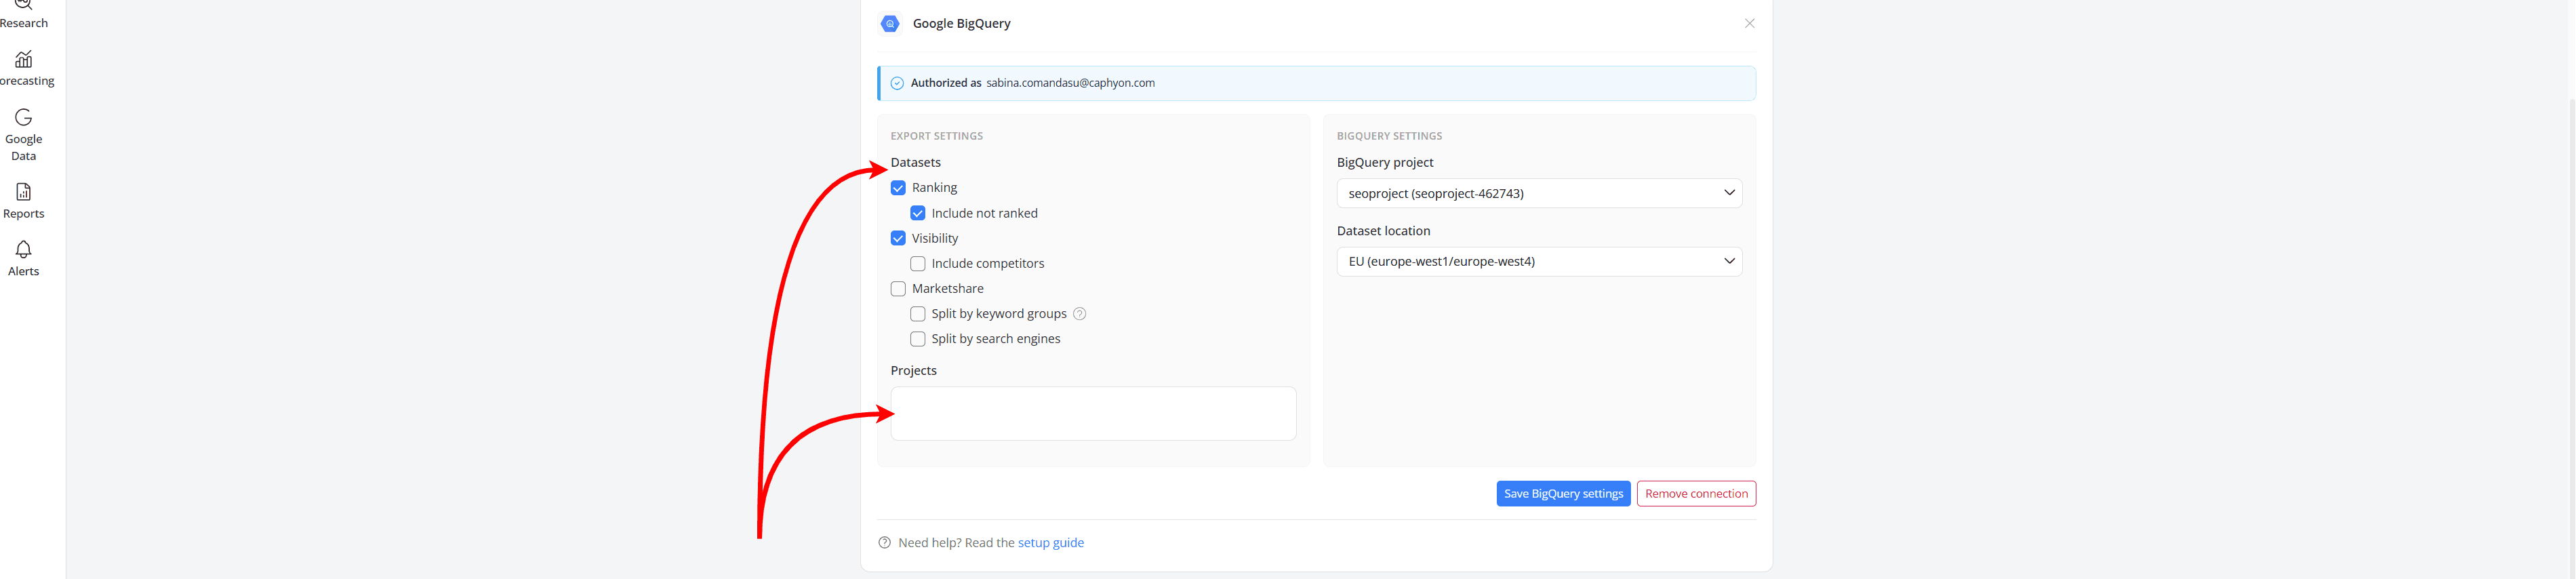
Task: Check Split by search engines
Action: pos(918,339)
